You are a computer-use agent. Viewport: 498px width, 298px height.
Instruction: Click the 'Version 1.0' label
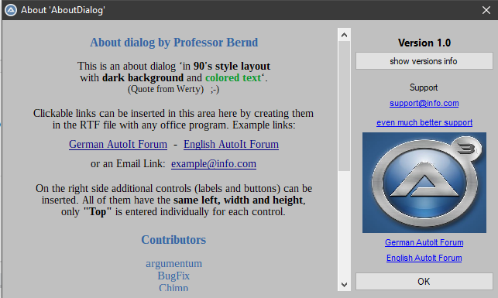(x=424, y=43)
